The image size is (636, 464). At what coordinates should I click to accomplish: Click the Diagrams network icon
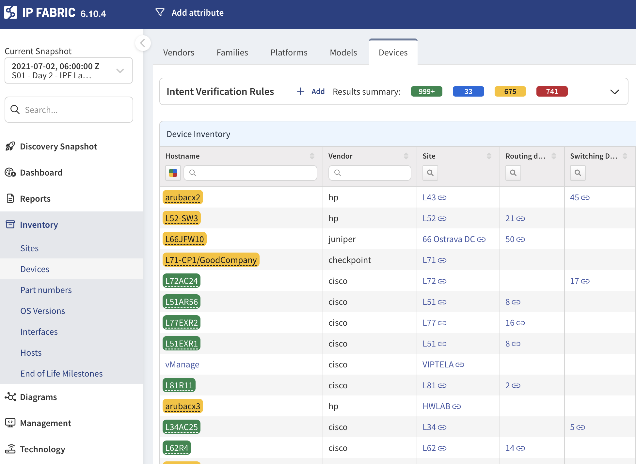10,397
